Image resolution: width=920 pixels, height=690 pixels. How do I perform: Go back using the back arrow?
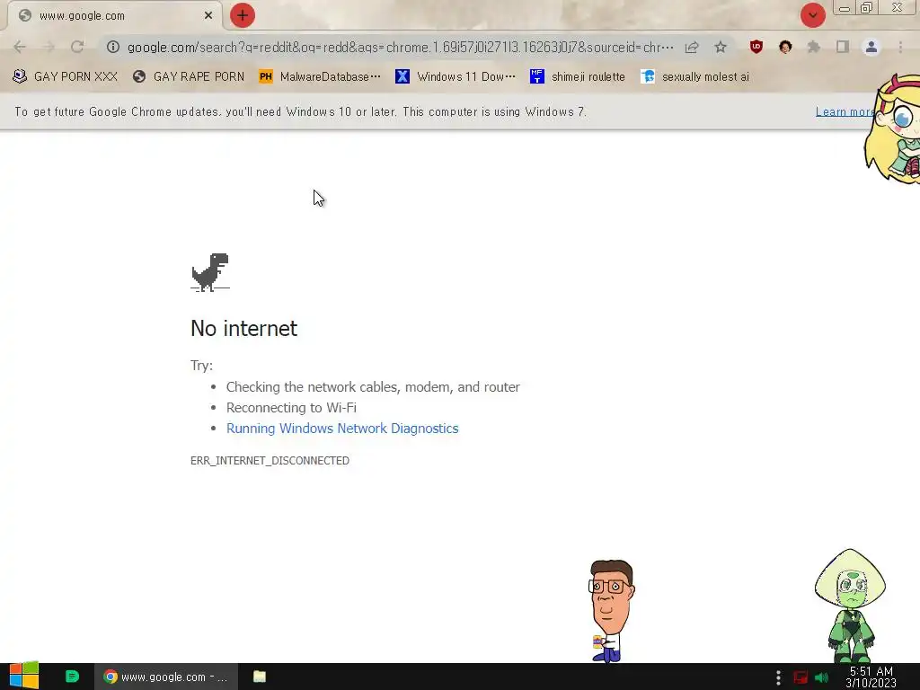(20, 47)
